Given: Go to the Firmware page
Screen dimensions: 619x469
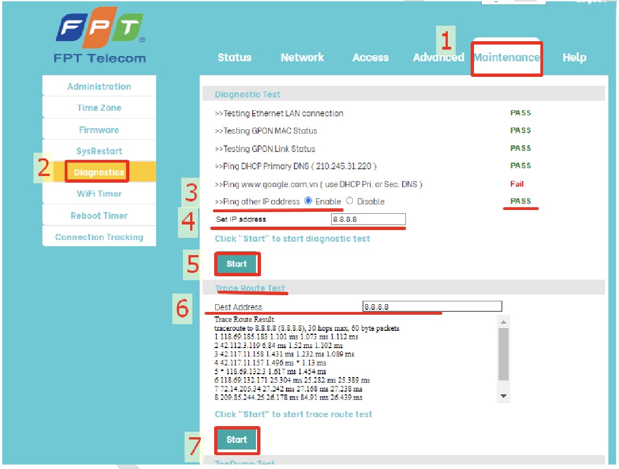Looking at the screenshot, I should (x=99, y=130).
